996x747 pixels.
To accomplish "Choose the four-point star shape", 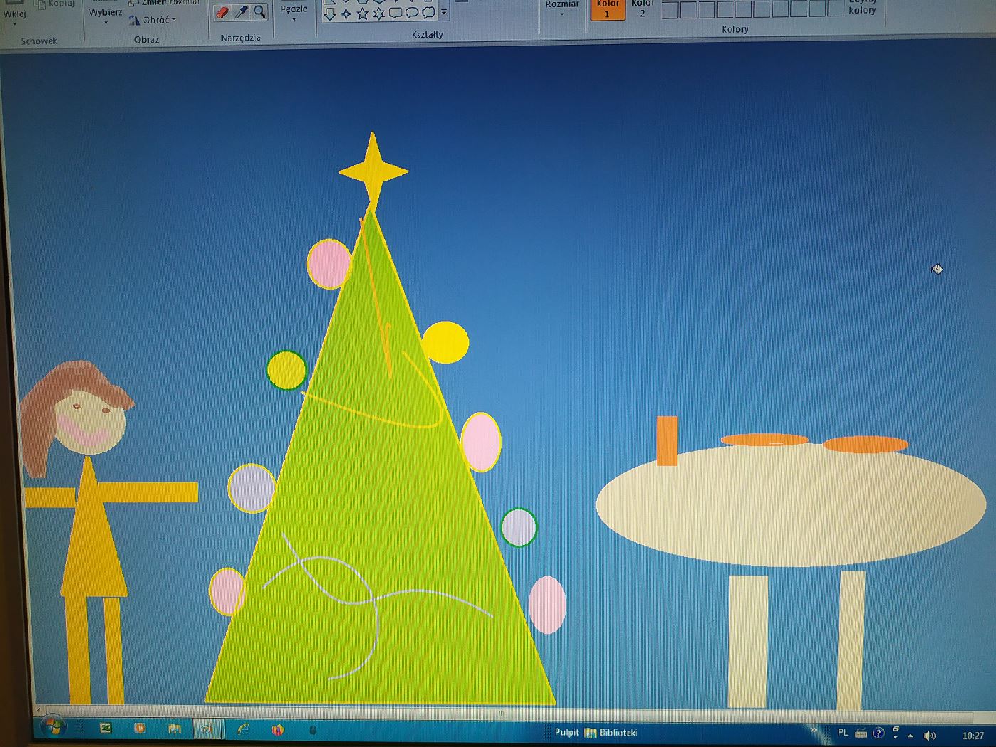I will 346,14.
